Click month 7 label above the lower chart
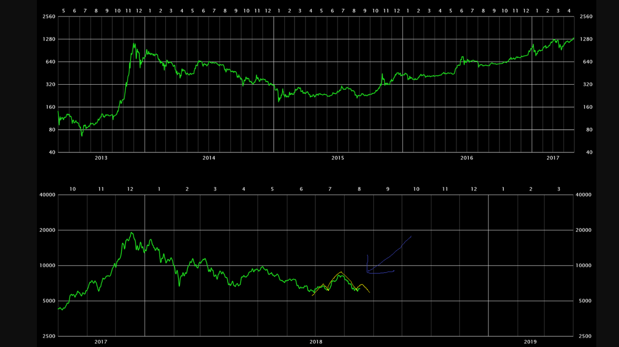Viewport: 619px width, 347px height. click(x=330, y=189)
